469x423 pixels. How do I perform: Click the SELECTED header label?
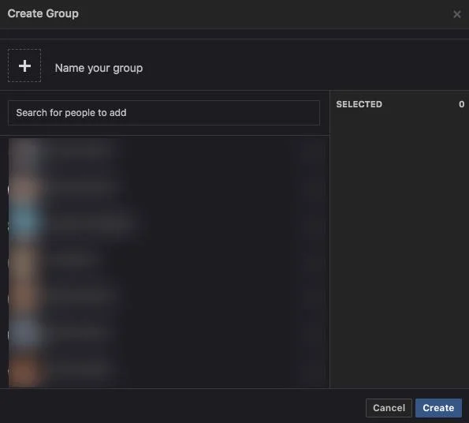pyautogui.click(x=359, y=104)
